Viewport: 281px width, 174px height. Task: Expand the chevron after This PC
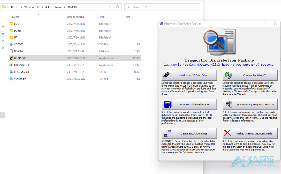22,7
